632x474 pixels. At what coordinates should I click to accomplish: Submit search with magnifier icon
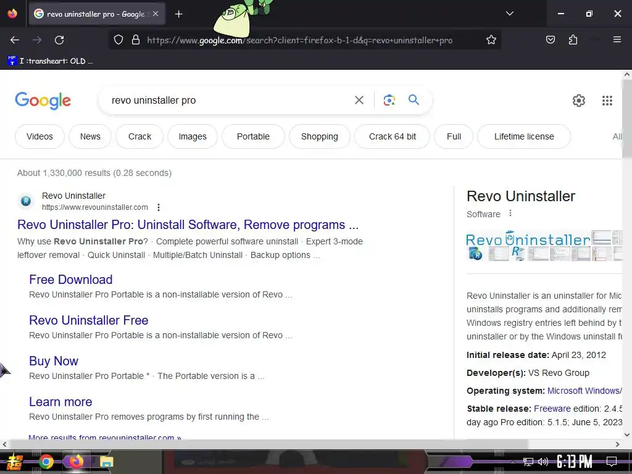click(x=414, y=99)
